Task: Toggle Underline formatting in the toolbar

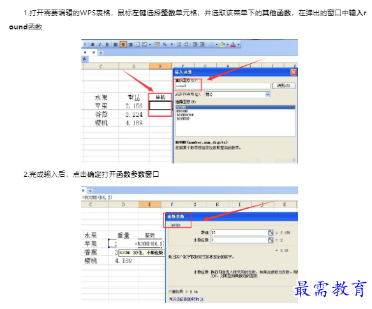Action: [107, 45]
